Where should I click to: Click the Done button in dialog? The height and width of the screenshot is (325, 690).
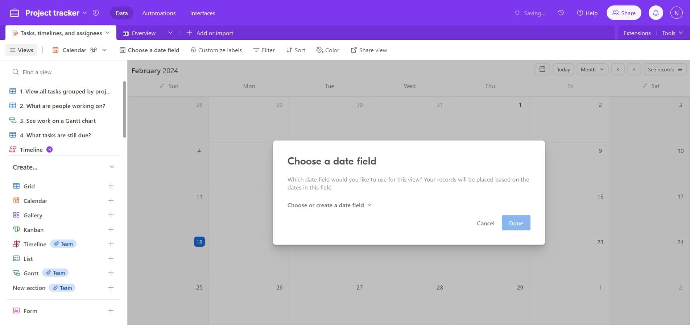(x=516, y=223)
